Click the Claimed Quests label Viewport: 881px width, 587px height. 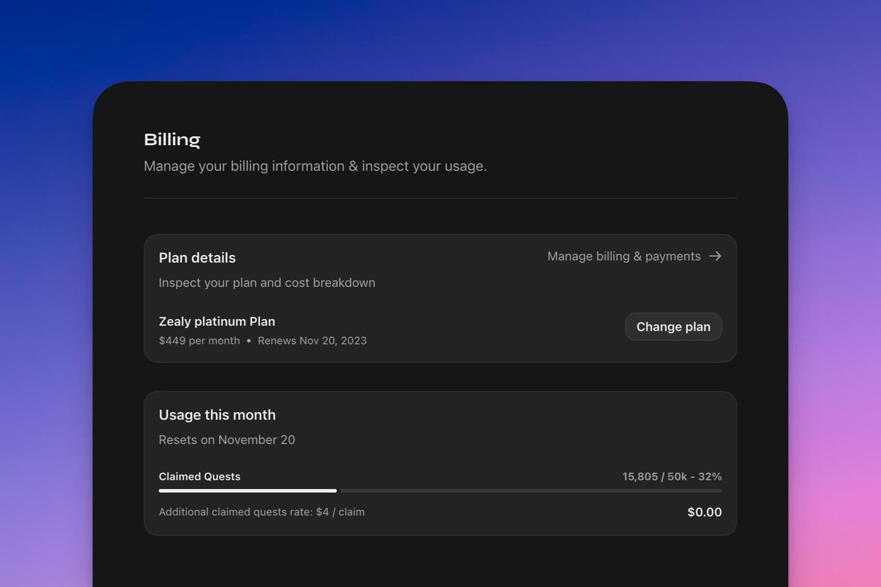click(199, 476)
